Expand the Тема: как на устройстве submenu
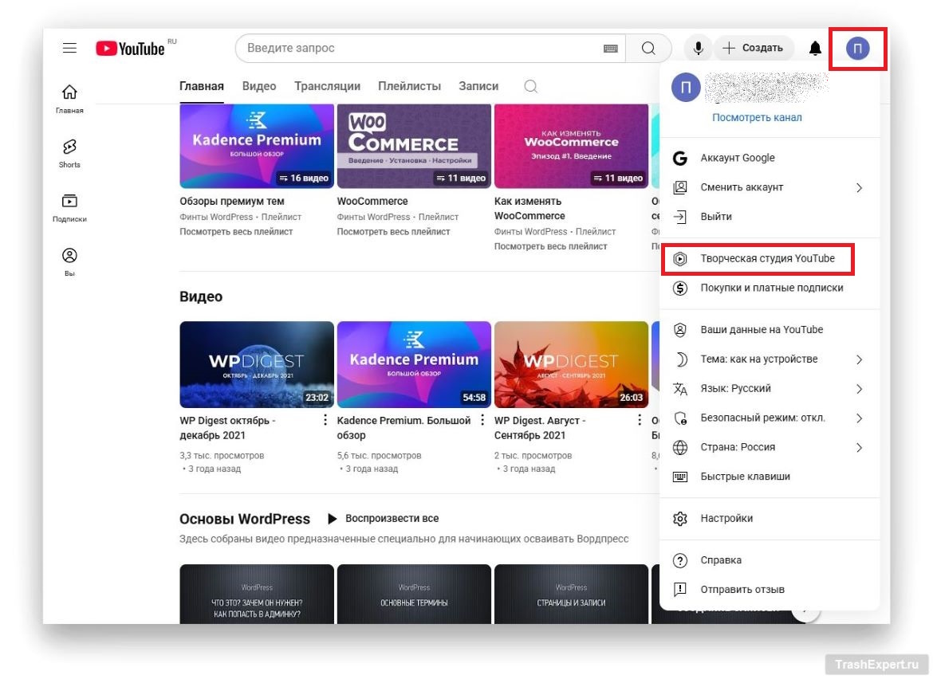The width and height of the screenshot is (933, 679). [859, 359]
